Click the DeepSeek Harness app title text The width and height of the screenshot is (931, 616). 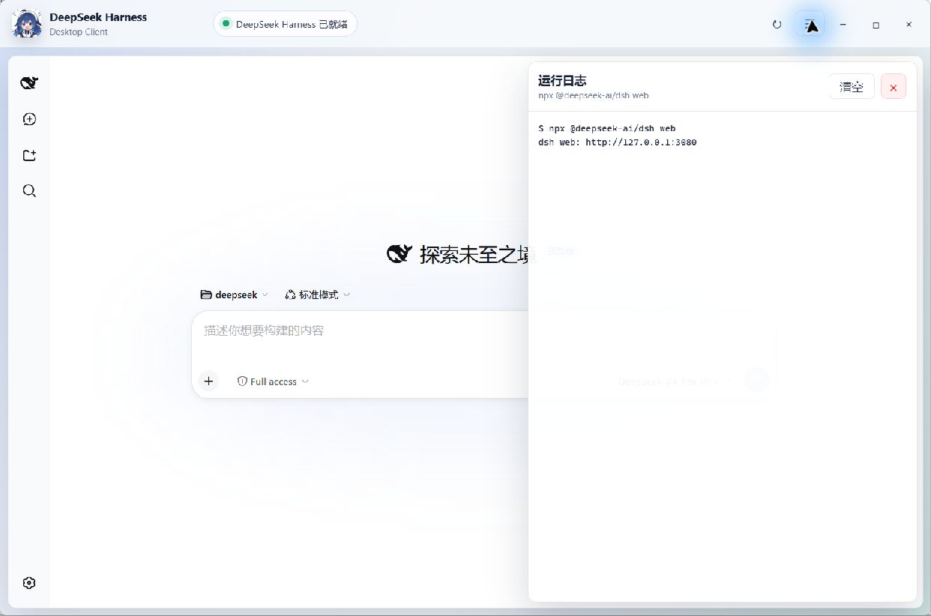[x=98, y=17]
